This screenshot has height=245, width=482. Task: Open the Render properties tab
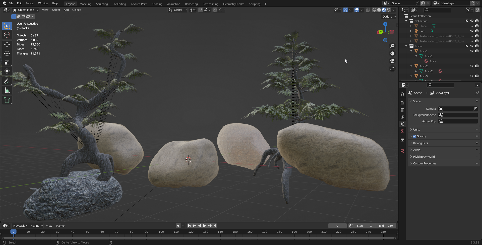tap(402, 103)
